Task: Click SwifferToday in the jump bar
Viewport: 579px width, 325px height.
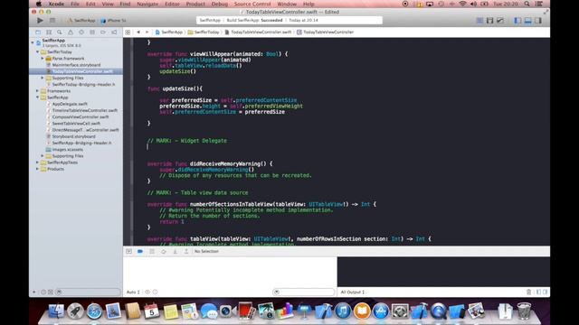Action: tap(204, 32)
